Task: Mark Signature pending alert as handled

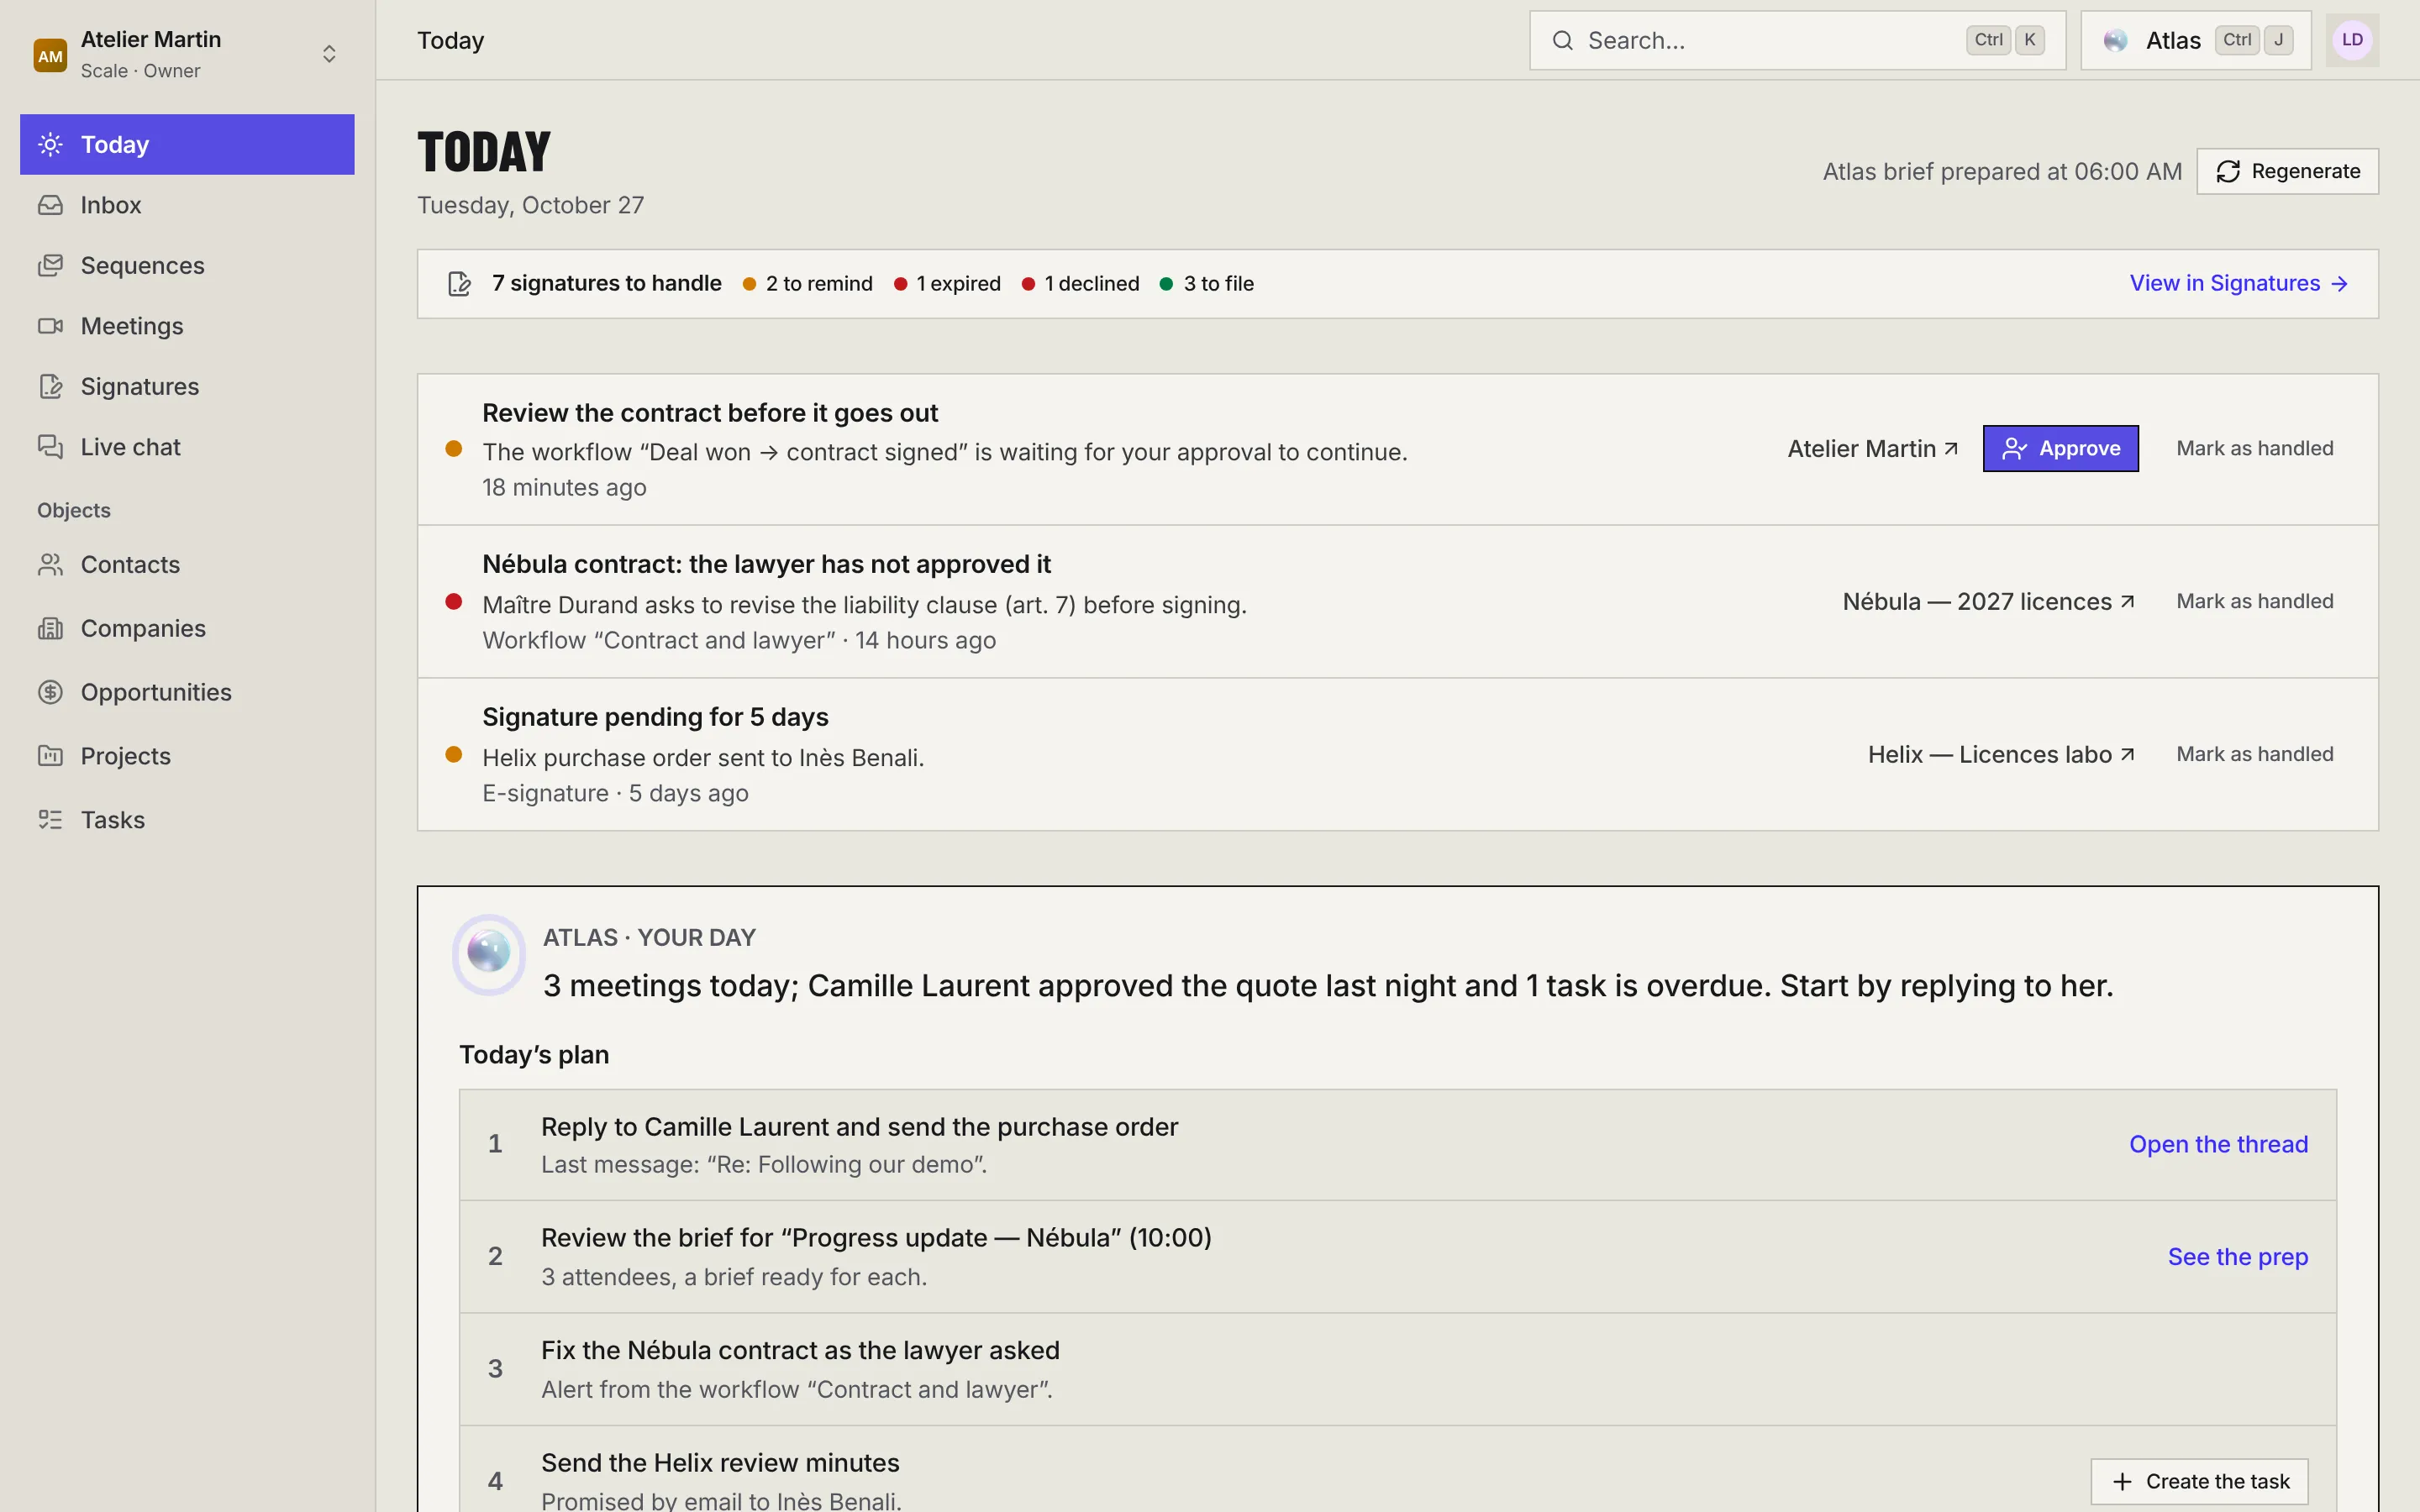Action: click(x=2254, y=755)
